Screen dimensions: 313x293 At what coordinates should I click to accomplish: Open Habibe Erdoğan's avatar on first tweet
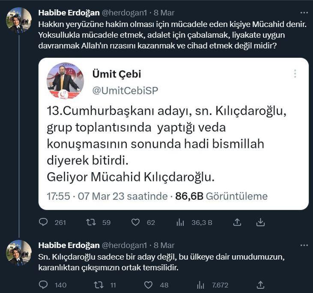point(19,20)
